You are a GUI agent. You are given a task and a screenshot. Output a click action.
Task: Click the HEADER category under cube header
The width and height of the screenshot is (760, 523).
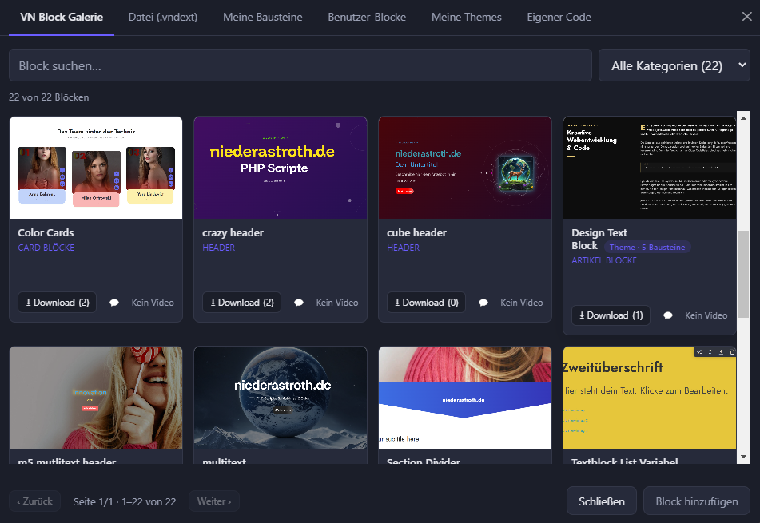pyautogui.click(x=404, y=248)
